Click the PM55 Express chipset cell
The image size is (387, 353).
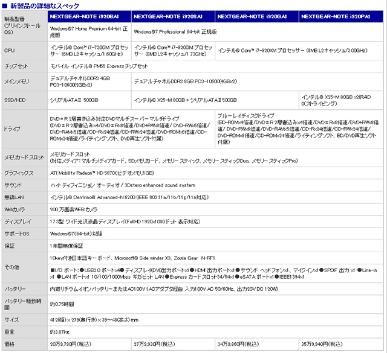pos(215,66)
